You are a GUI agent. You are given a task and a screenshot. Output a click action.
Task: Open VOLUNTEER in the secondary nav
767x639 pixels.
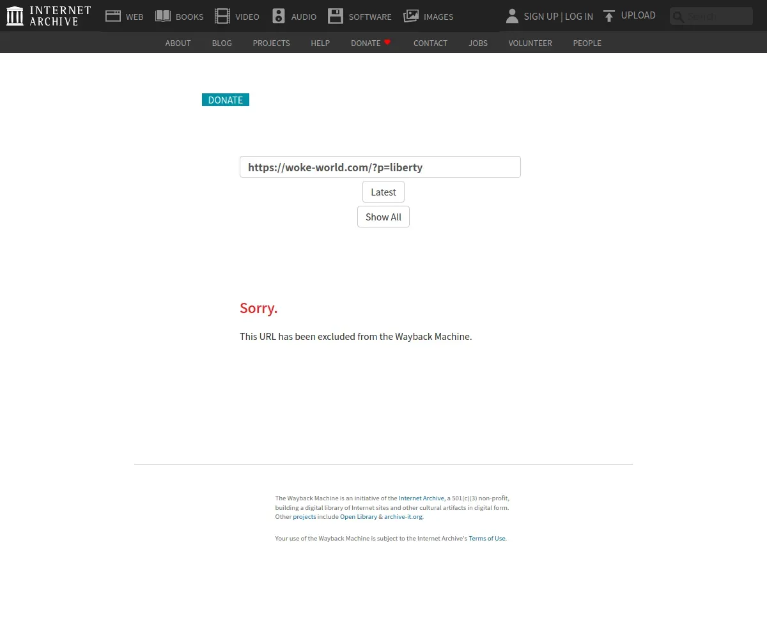(530, 43)
